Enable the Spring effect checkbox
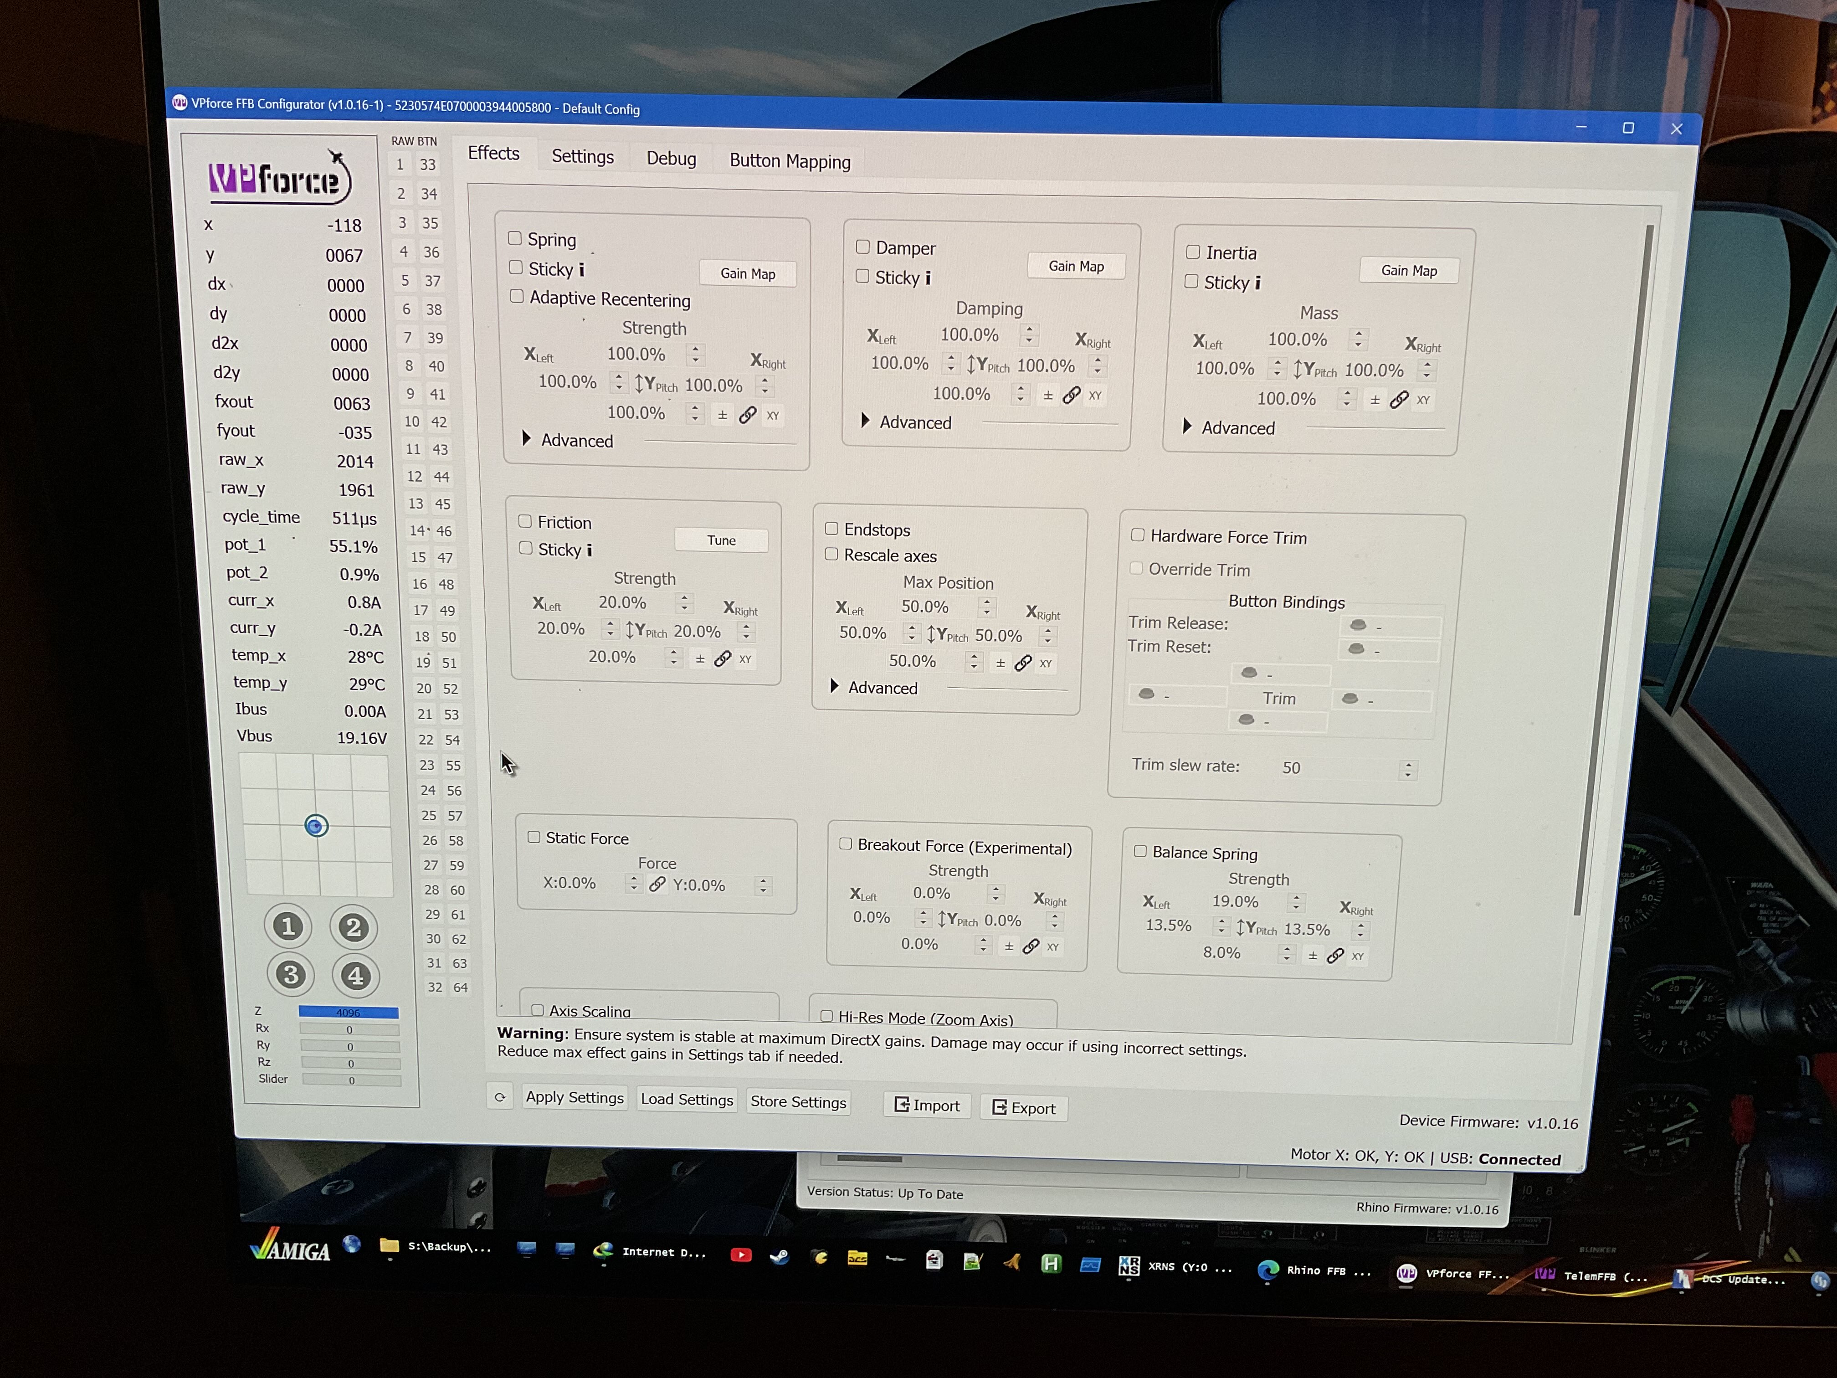Screen dimensions: 1837x1378 pyautogui.click(x=515, y=238)
